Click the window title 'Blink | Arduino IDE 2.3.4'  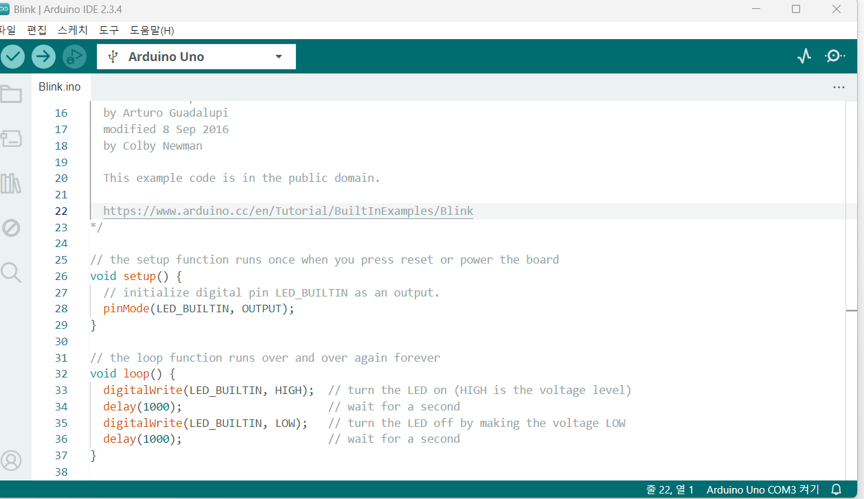(x=67, y=10)
